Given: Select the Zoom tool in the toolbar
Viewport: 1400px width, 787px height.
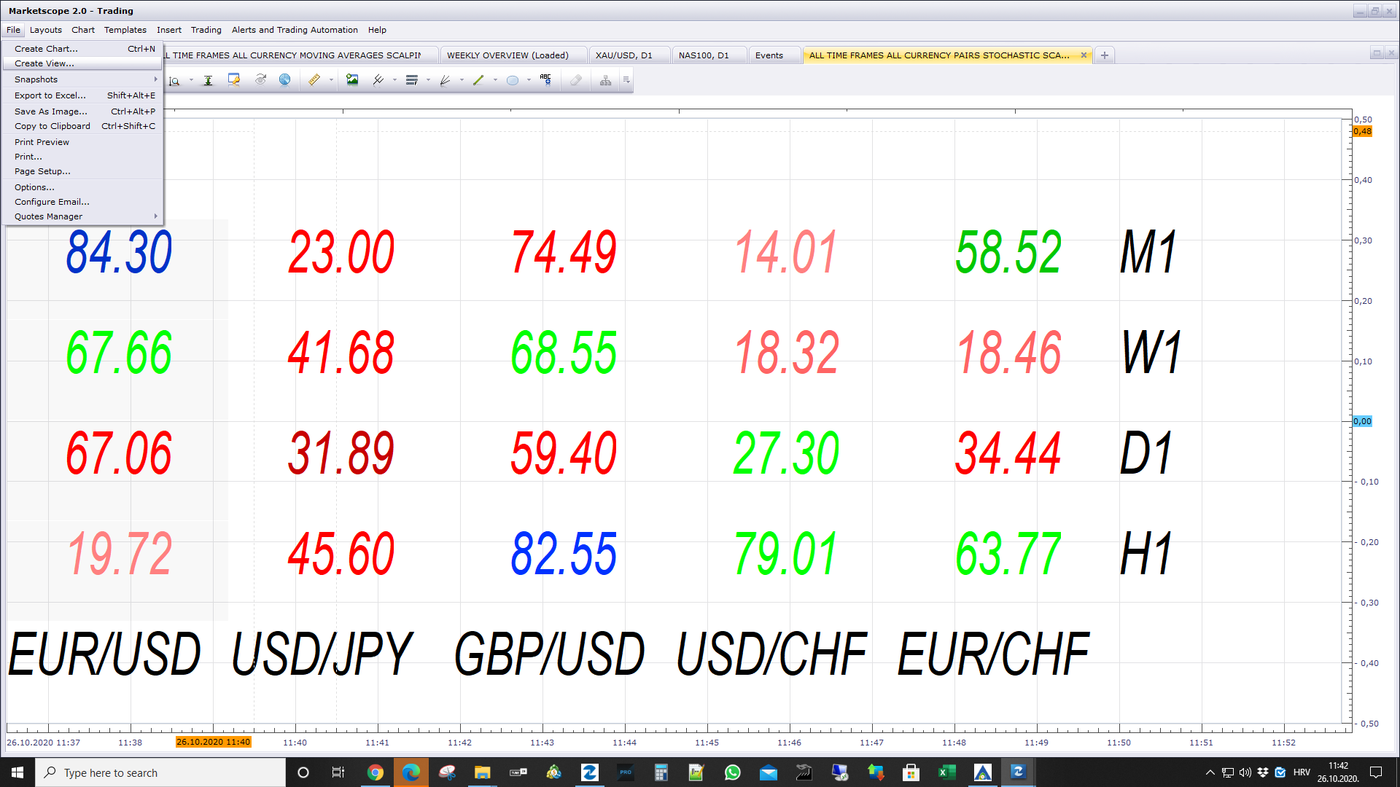Looking at the screenshot, I should coord(174,80).
